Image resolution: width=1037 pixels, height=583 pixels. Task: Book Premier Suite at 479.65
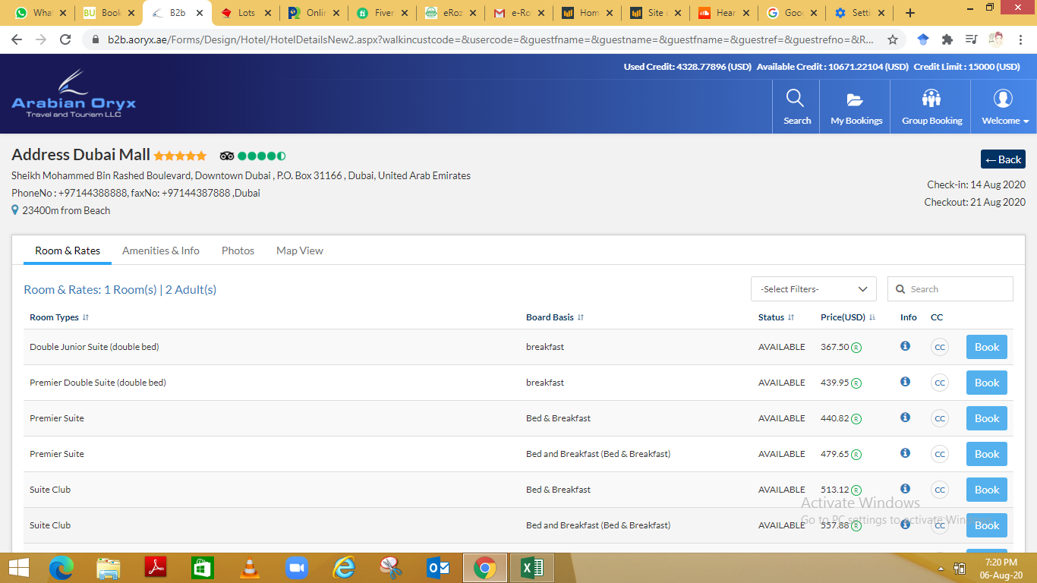click(987, 454)
